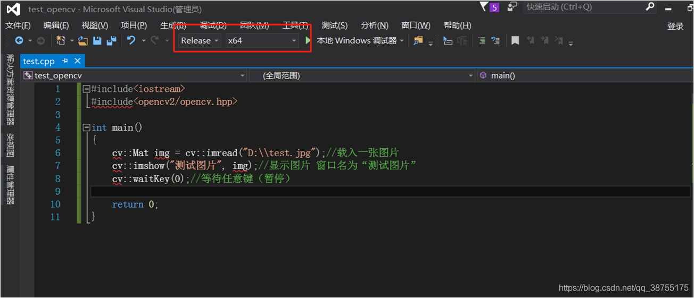
Task: Click the Save All double-floppy icon
Action: click(x=111, y=40)
